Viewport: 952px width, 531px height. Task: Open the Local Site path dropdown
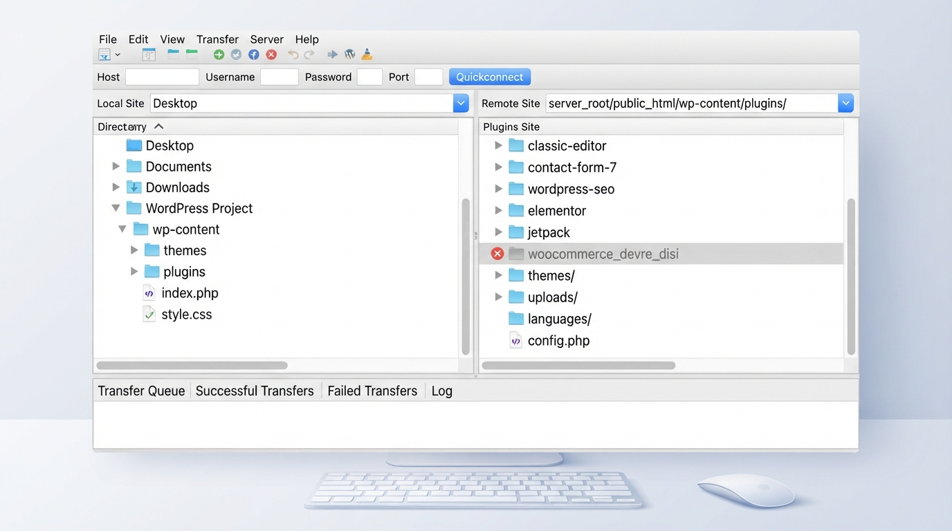click(461, 103)
